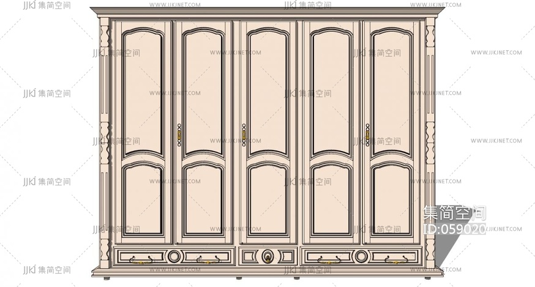Screen dimensions: 535x287
Task: Click the upper panel of the fourth door
Action: click(331, 92)
